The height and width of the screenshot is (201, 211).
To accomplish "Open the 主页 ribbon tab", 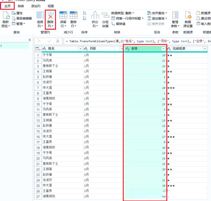I will coord(7,6).
